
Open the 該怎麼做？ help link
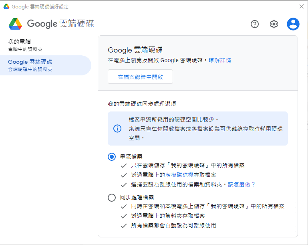click(242, 184)
